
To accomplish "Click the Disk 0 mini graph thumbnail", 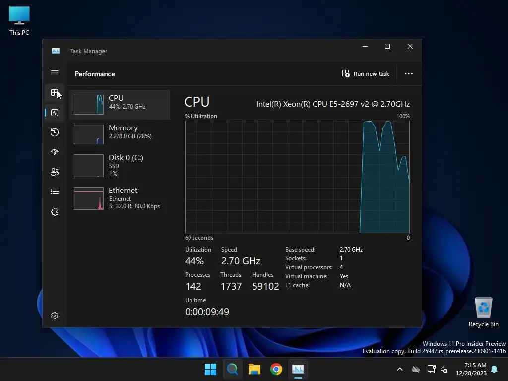I will pos(89,166).
